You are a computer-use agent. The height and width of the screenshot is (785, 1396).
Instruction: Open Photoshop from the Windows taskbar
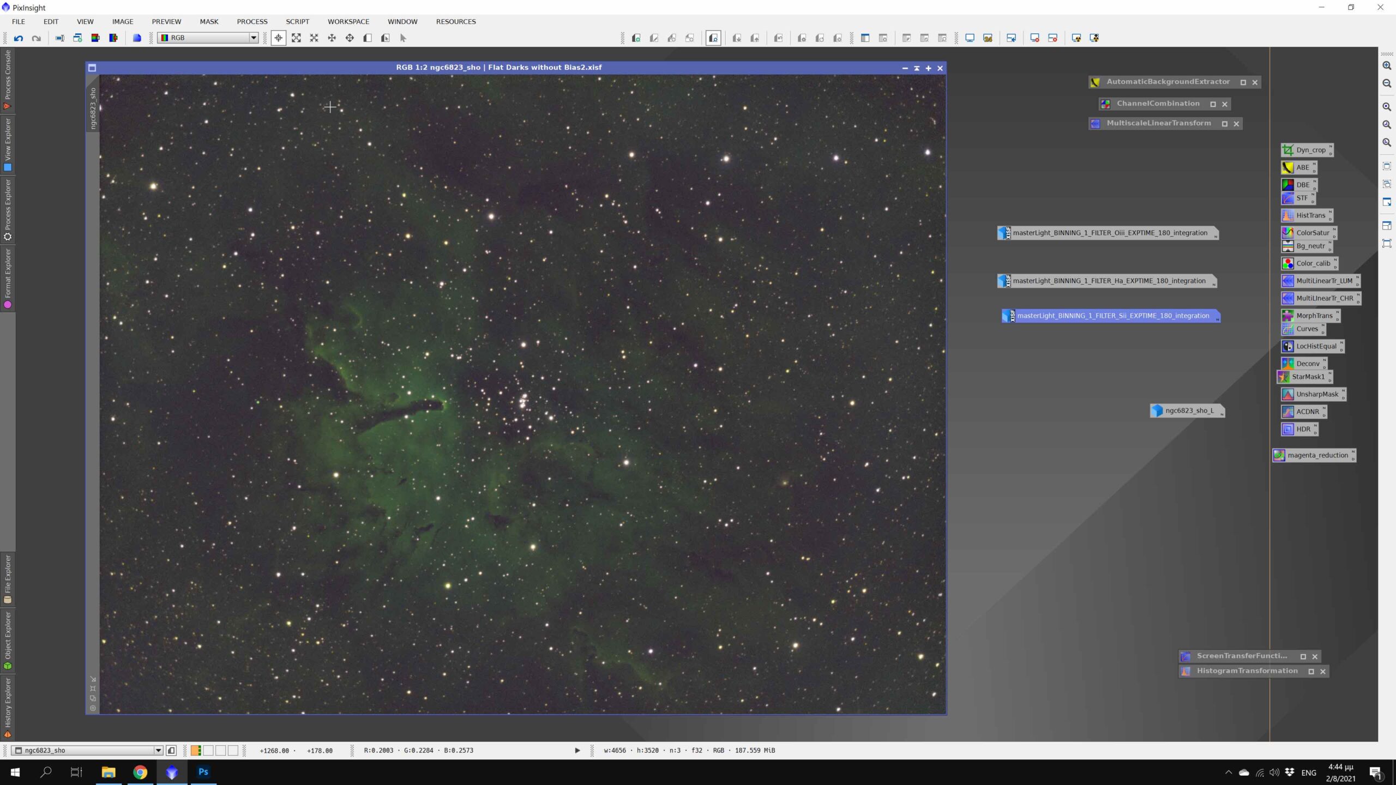pos(203,772)
